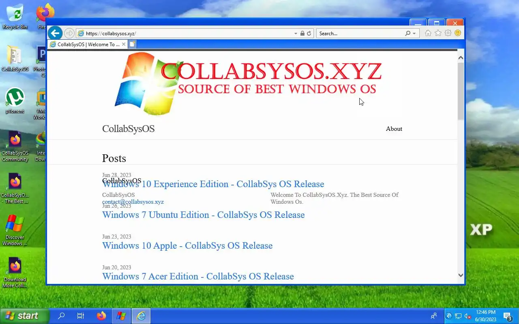519x324 pixels.
Task: Open Windows 7 Ubuntu Edition post link
Action: [203, 215]
